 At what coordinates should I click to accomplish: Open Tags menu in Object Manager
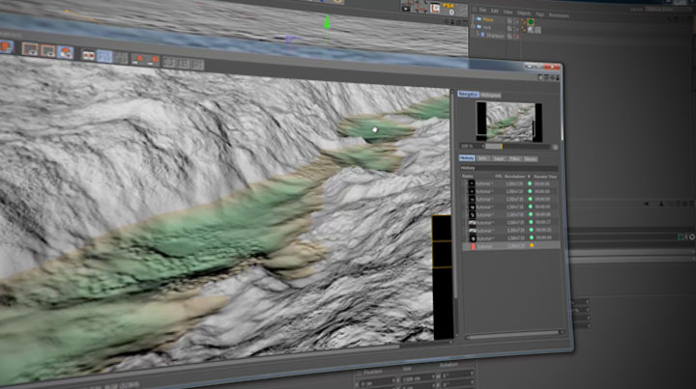(x=539, y=14)
